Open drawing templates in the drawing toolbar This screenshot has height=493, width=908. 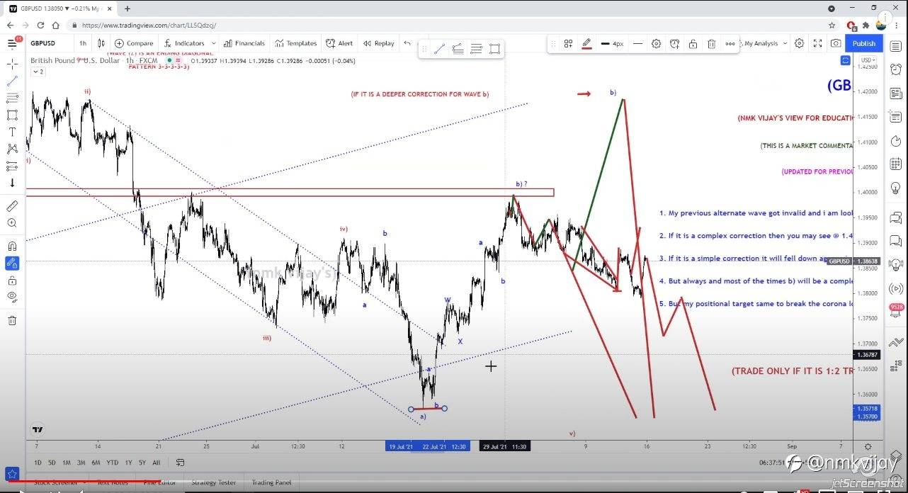coord(568,43)
